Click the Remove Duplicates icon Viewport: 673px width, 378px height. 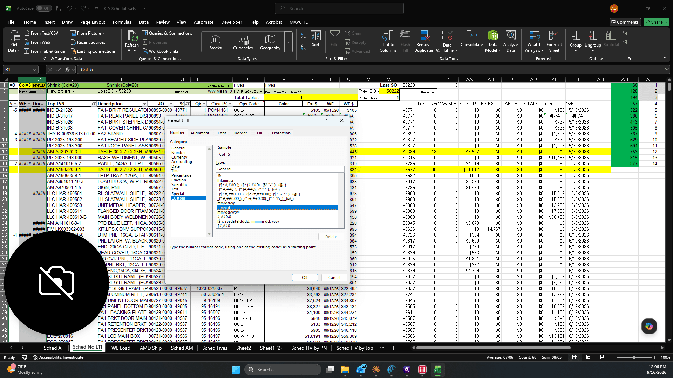click(x=424, y=41)
